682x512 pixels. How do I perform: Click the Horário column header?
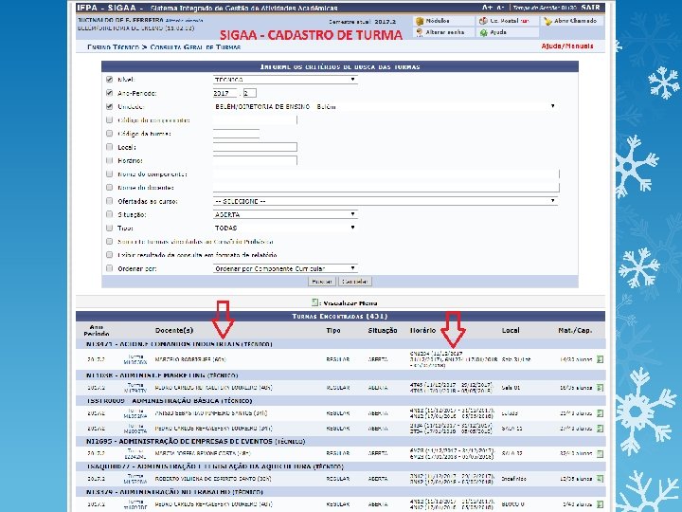click(422, 331)
